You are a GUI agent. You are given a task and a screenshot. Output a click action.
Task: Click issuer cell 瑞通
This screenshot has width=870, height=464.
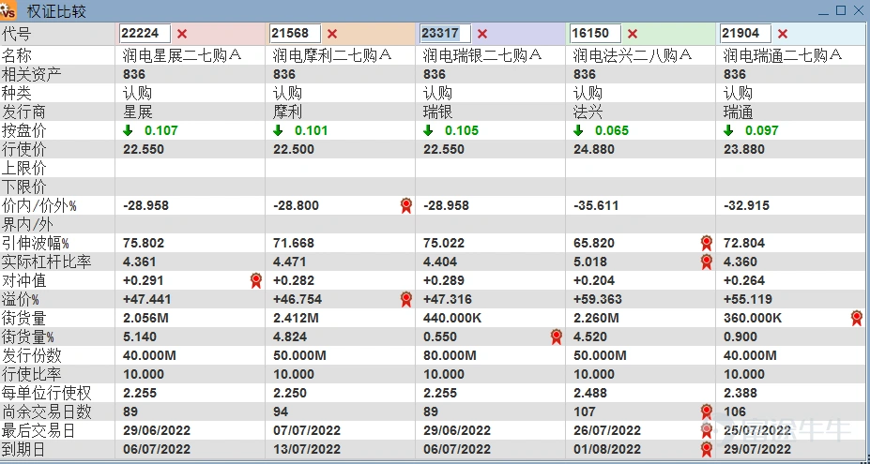coord(738,112)
